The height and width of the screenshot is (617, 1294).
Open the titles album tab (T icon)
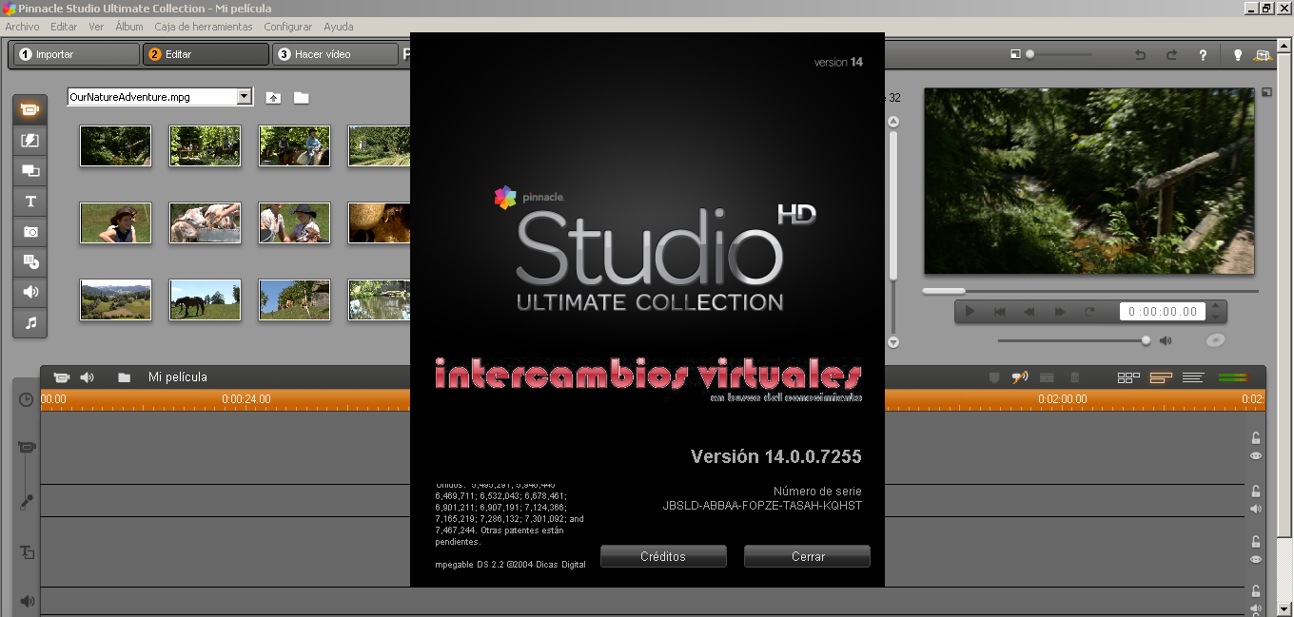point(30,202)
